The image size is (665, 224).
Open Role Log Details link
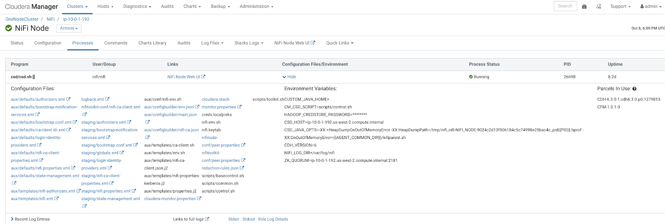coord(273,219)
